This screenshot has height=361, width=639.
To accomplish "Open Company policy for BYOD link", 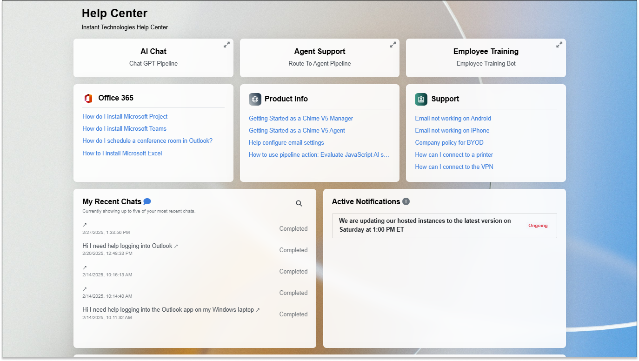I will [x=449, y=143].
